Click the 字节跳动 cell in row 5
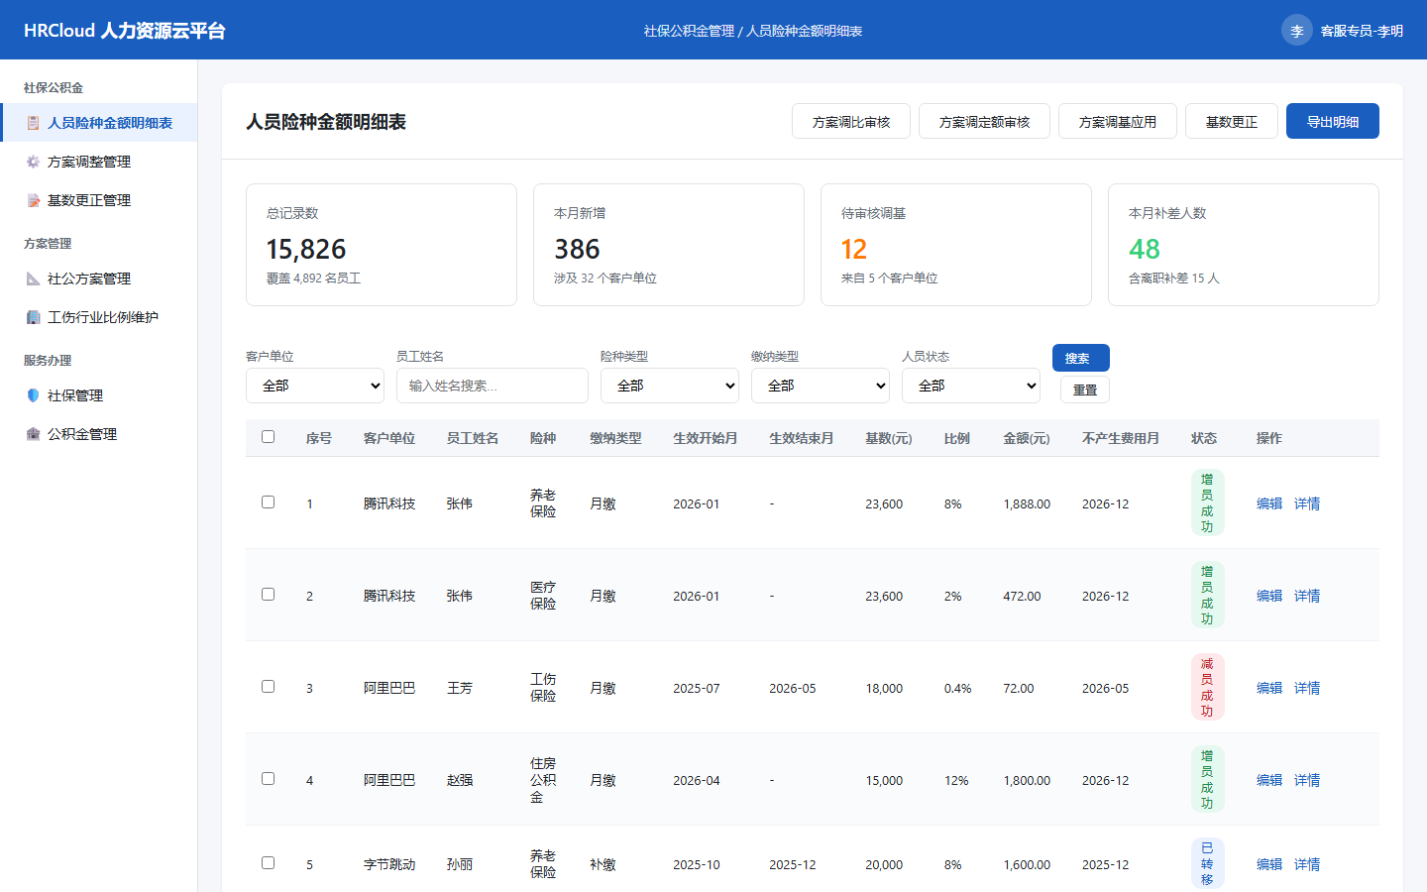1427x892 pixels. (389, 864)
